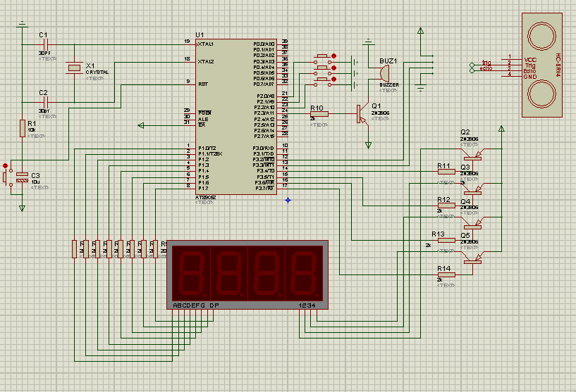Click the P1.7 pin label

(204, 189)
